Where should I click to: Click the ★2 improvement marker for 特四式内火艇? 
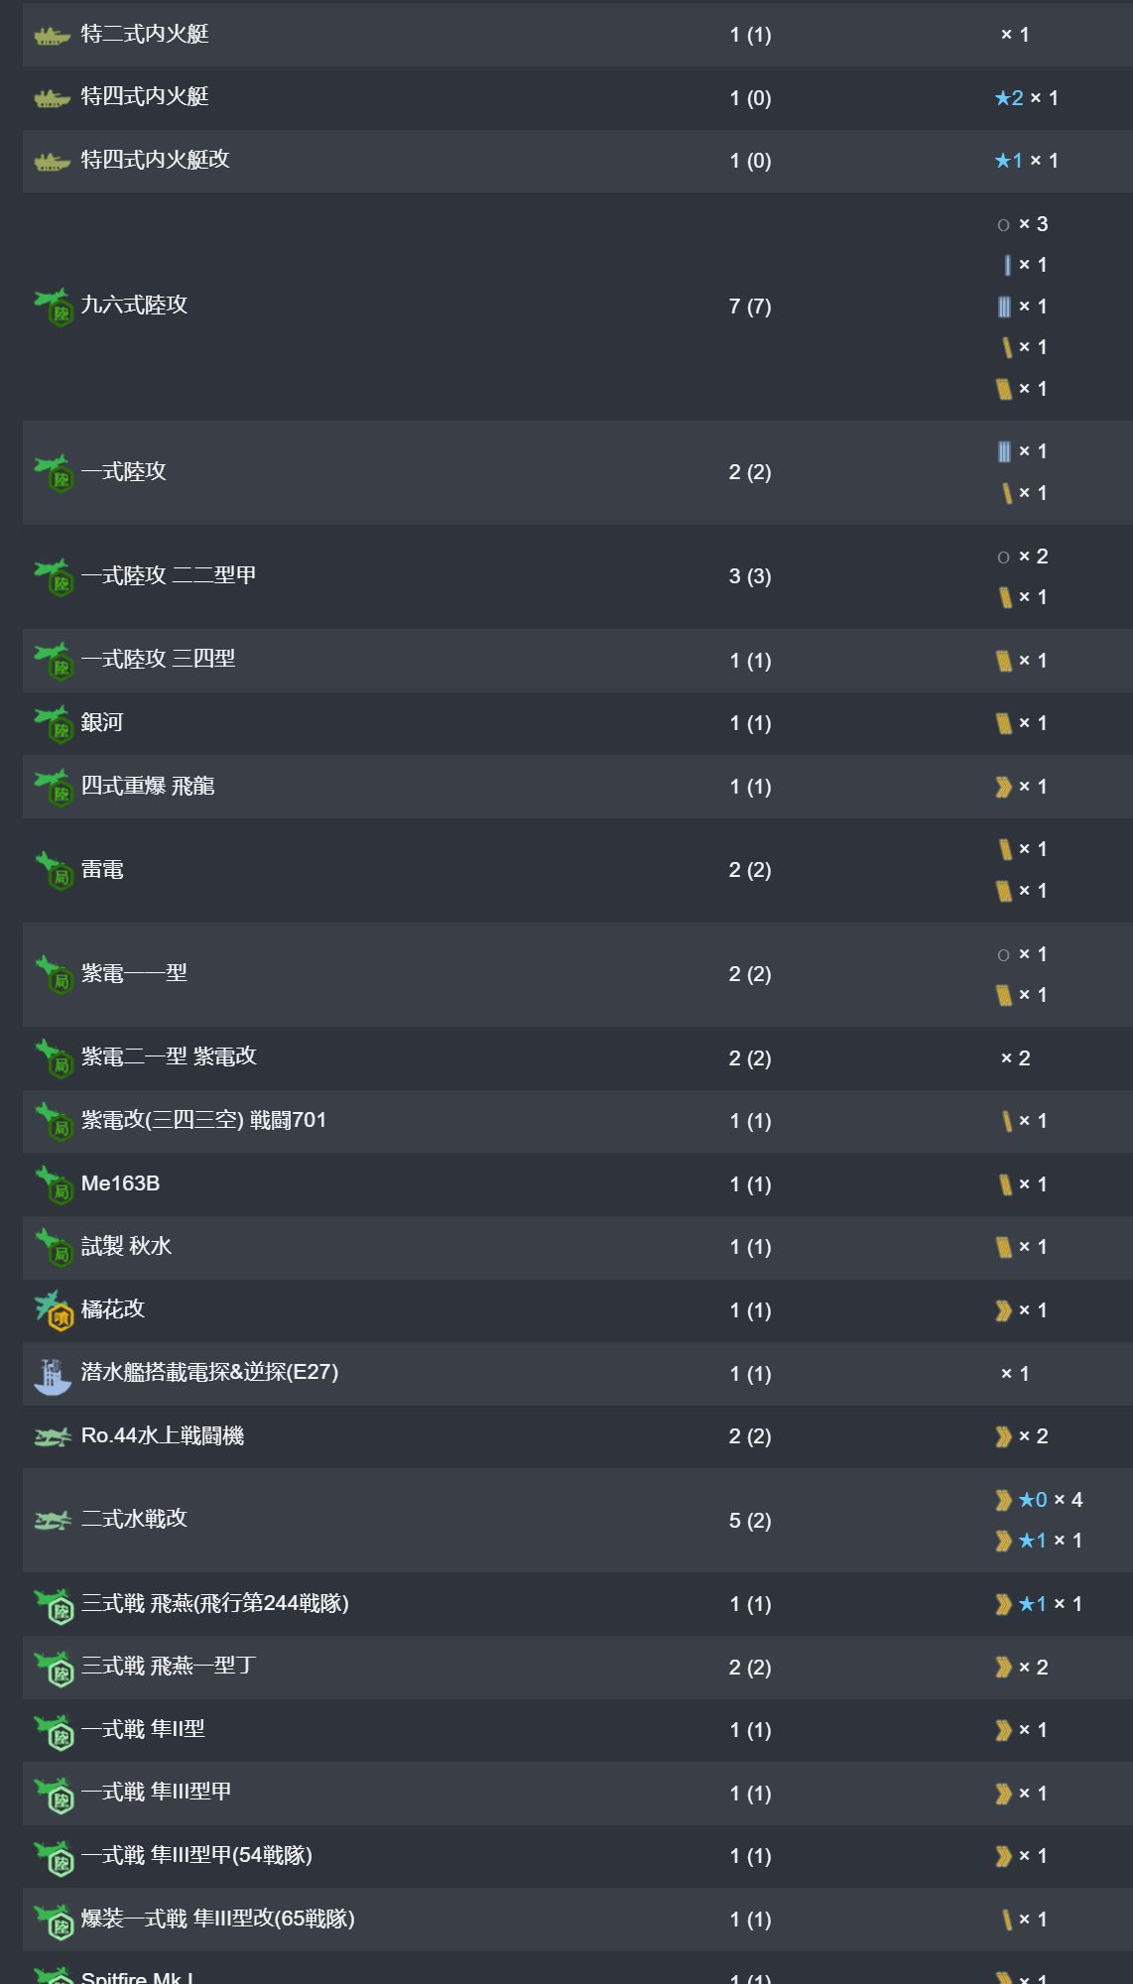pos(1009,98)
